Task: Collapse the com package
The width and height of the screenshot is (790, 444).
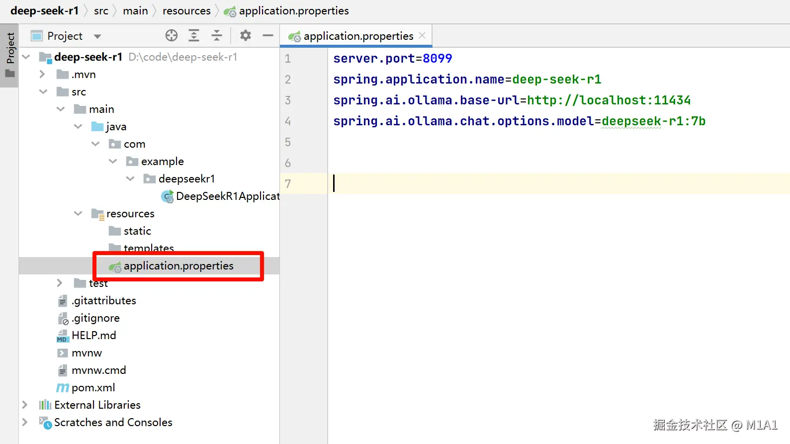Action: click(x=95, y=144)
